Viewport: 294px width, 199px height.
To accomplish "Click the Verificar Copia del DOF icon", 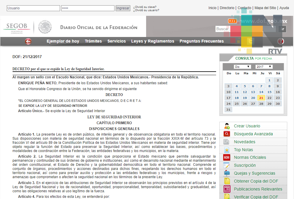I will pyautogui.click(x=227, y=196).
